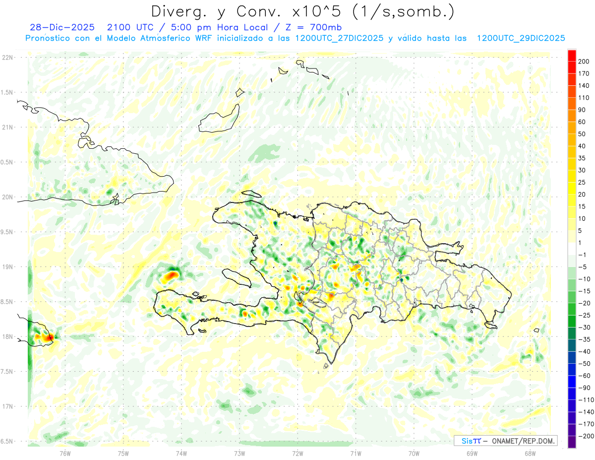This screenshot has height=460, width=595.
Task: Click the "-5" value on the color scale
Action: click(582, 267)
